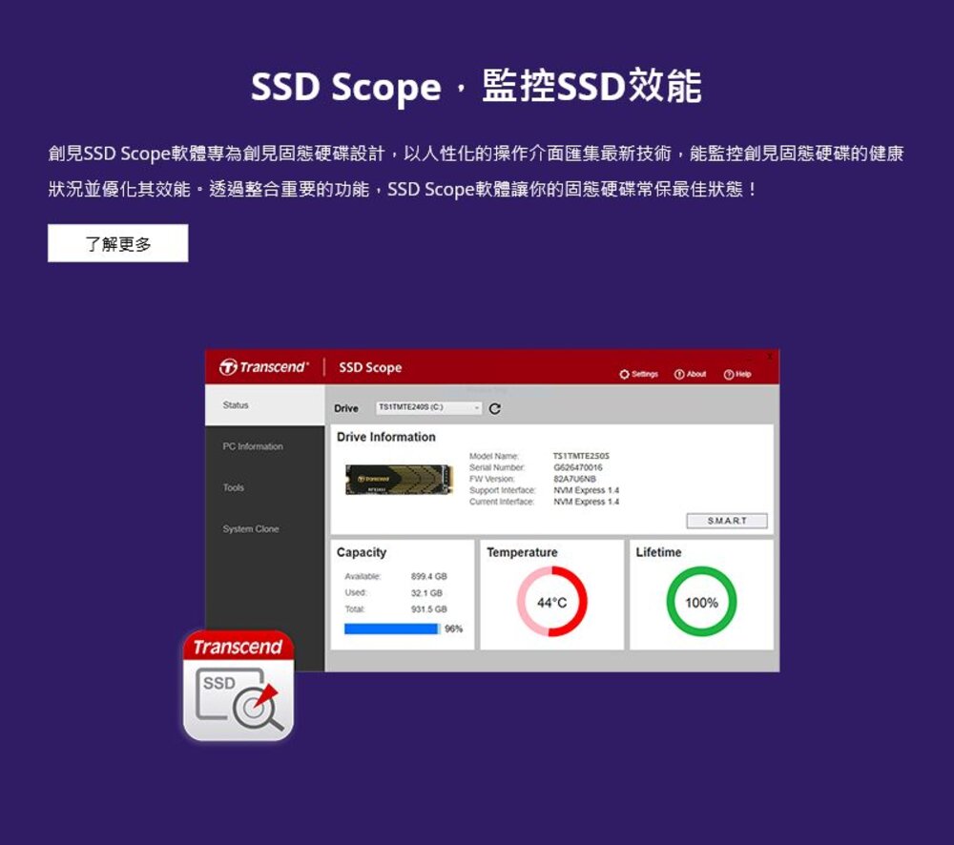Click the Transcend logo in the header
The width and height of the screenshot is (954, 845).
tap(251, 367)
